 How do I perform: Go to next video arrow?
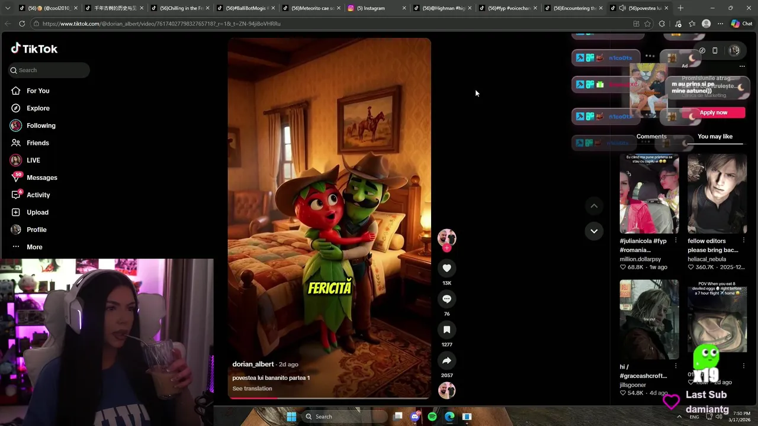point(594,231)
